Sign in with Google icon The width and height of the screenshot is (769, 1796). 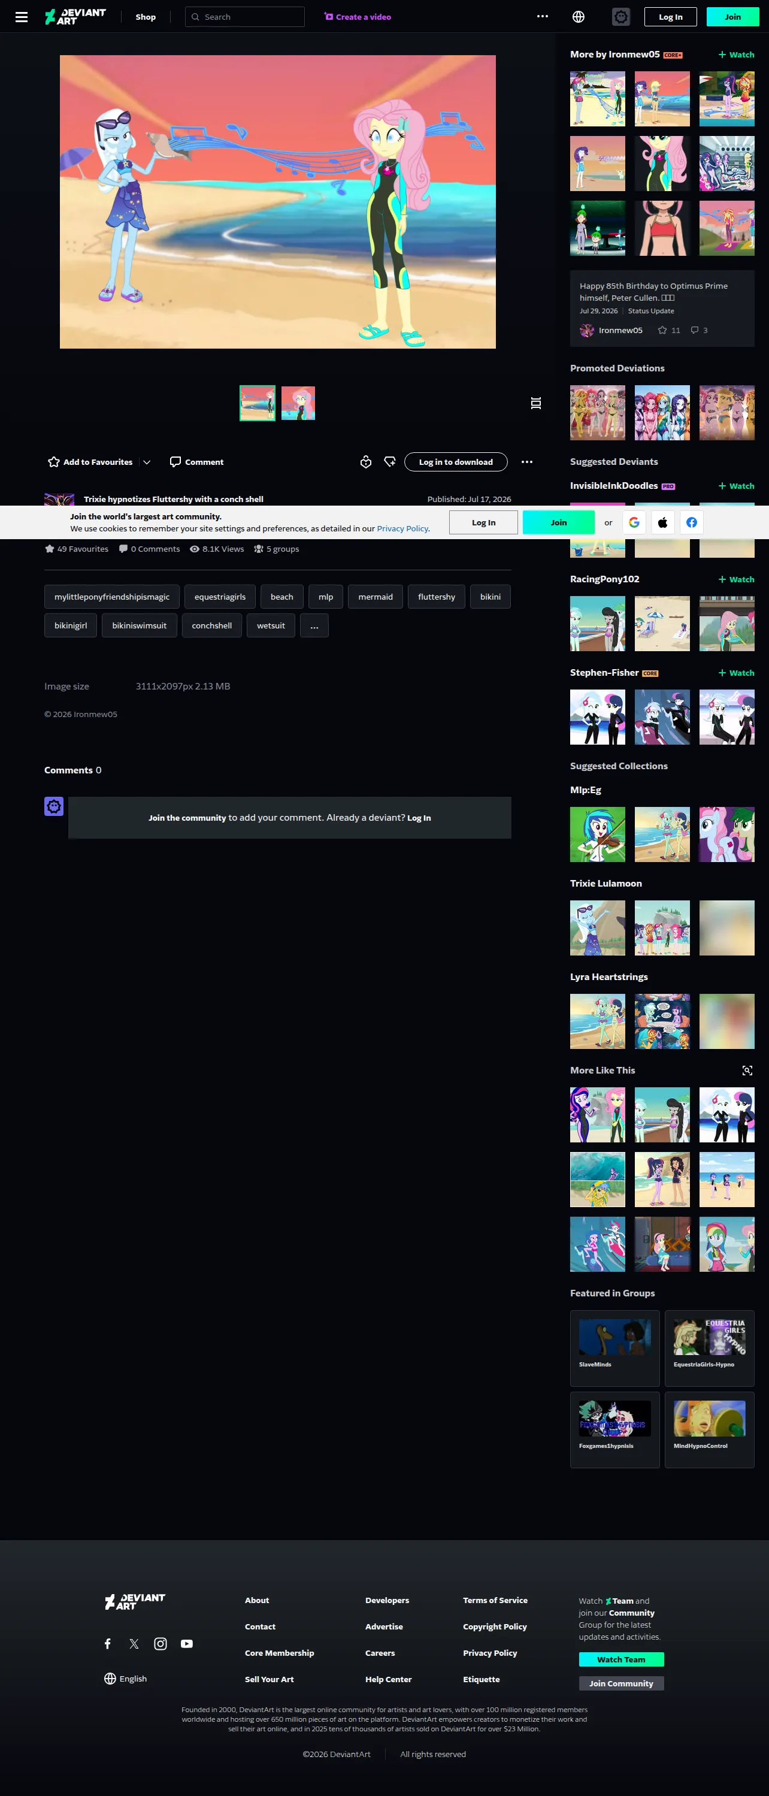pos(634,522)
